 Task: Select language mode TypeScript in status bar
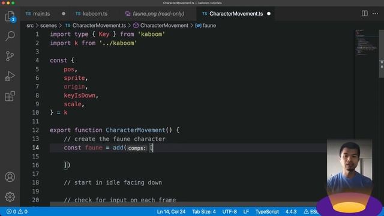(x=267, y=212)
